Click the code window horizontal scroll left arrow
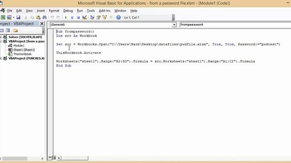Image resolution: width=291 pixels, height=163 pixels. (x=59, y=158)
